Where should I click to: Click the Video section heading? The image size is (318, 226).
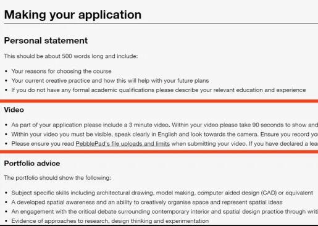coord(14,110)
